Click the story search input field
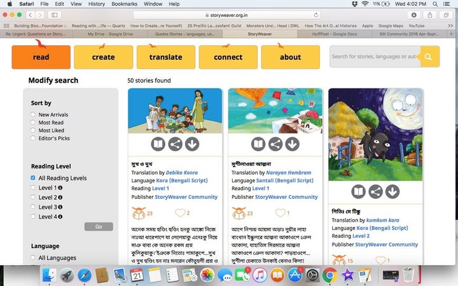Viewport: 458px width, 286px height. (x=375, y=57)
